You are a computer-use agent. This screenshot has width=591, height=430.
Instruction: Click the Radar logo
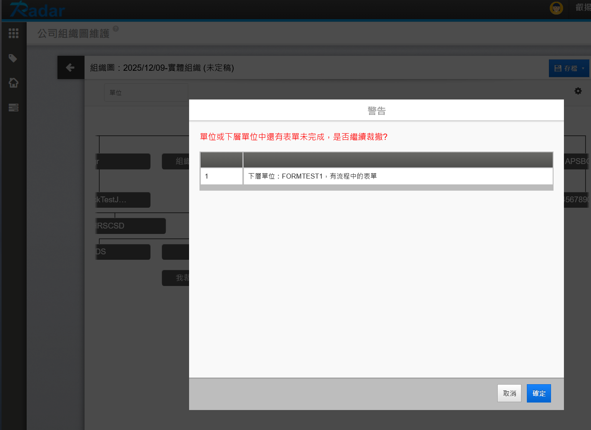click(37, 10)
